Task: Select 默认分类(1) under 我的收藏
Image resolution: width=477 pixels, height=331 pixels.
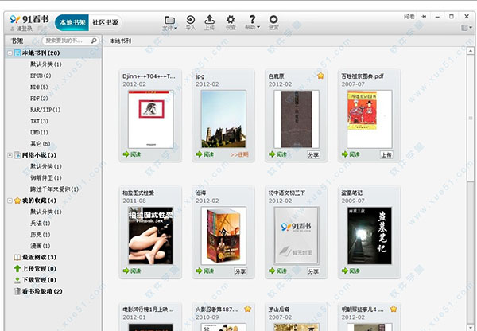Action: coord(46,212)
